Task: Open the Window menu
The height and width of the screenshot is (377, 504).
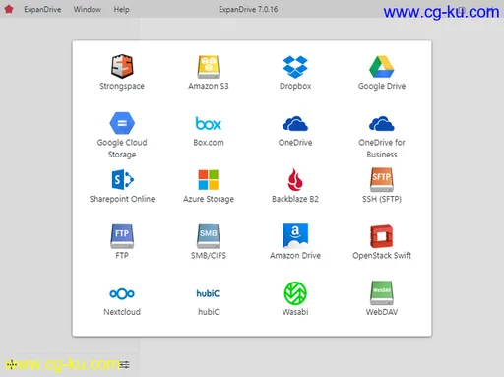Action: pos(88,10)
